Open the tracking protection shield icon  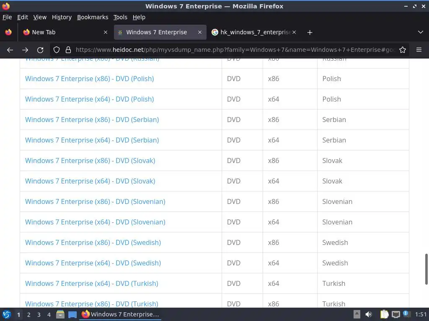57,50
